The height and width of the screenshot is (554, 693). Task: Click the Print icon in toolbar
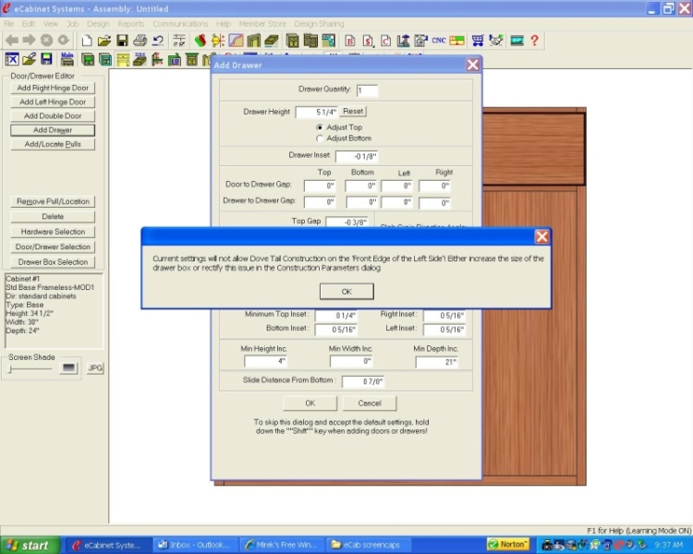pyautogui.click(x=140, y=41)
